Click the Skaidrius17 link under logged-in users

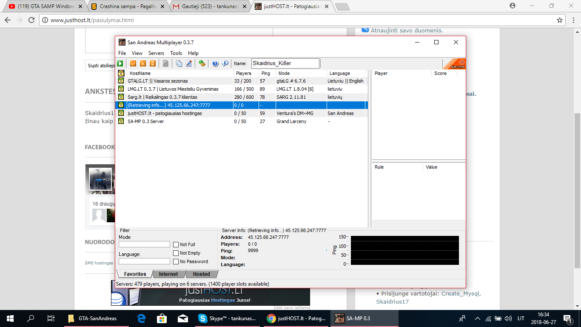coord(392,301)
